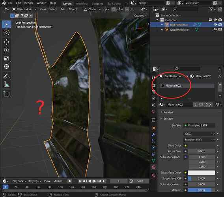Select the Material.002 slot entry

click(187, 85)
